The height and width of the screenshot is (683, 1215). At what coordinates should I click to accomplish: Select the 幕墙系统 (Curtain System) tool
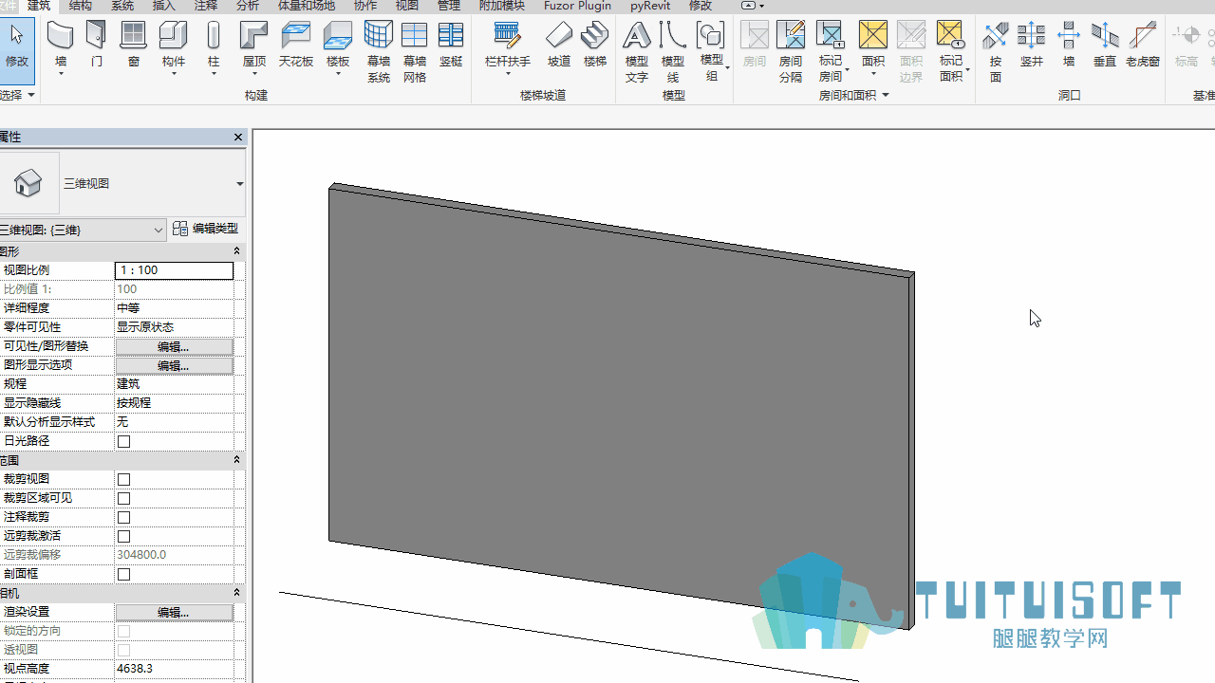click(379, 52)
